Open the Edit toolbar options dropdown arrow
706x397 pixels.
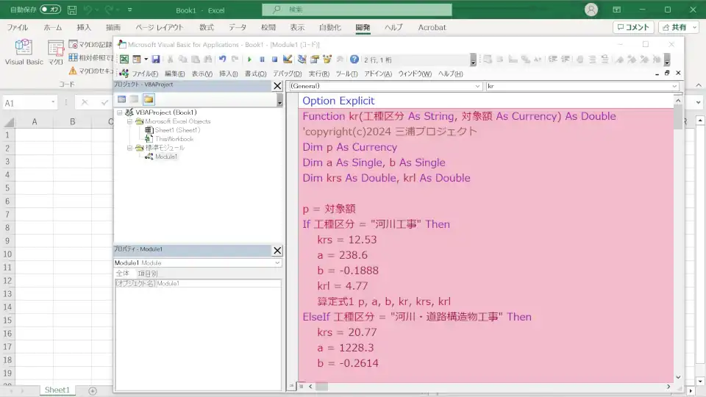click(x=667, y=60)
